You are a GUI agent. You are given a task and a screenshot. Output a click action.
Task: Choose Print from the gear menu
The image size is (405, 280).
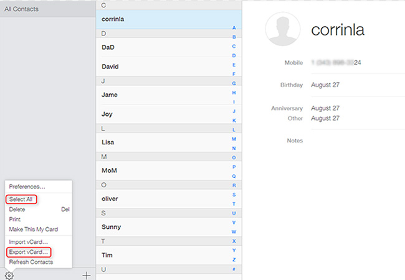click(x=15, y=220)
